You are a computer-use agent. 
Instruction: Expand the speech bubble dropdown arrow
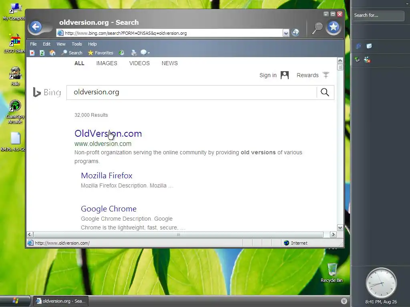[149, 53]
